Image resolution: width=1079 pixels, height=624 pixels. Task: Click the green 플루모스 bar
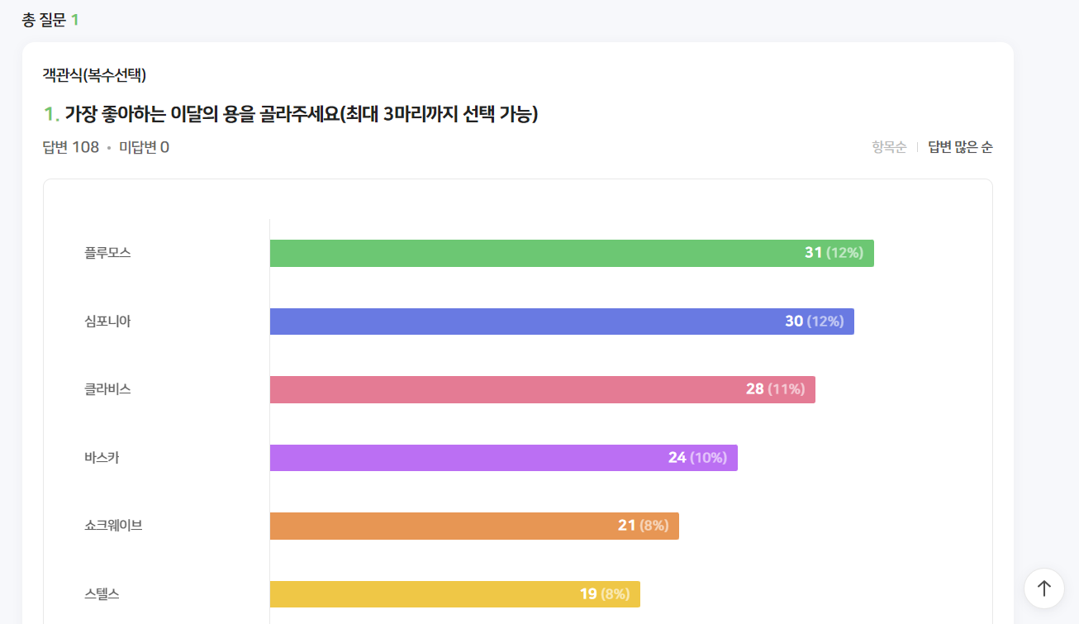point(571,253)
